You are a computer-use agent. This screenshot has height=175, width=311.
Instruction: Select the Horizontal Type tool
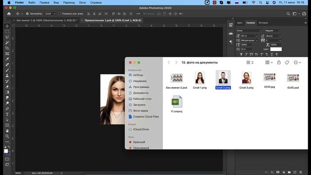coord(7,114)
